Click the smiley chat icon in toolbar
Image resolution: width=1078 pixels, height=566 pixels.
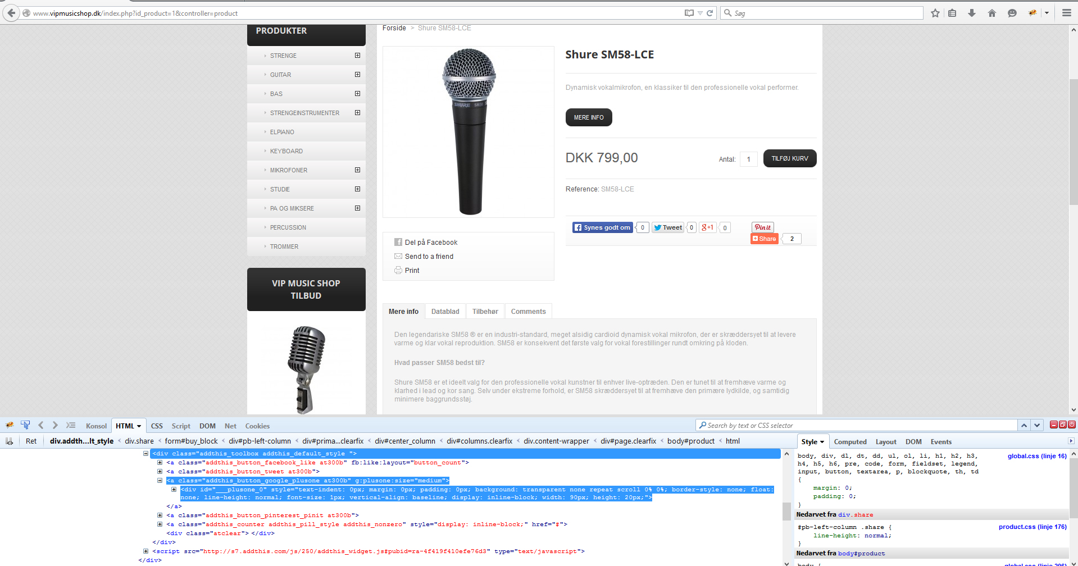click(1012, 13)
